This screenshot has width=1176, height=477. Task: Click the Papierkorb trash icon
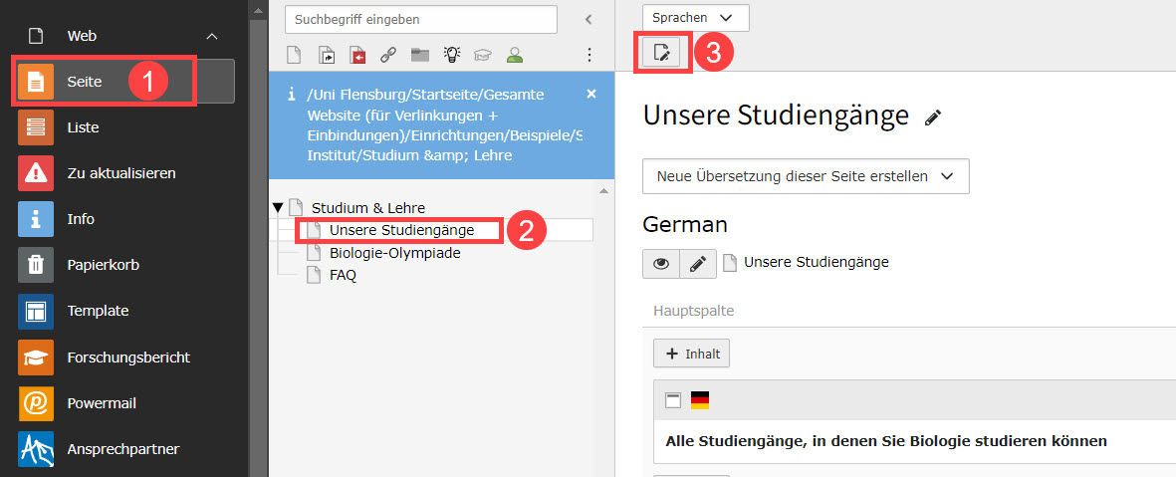(x=36, y=265)
